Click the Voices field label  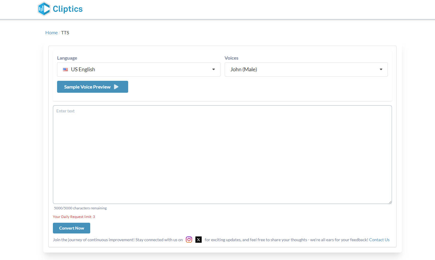[x=231, y=58]
